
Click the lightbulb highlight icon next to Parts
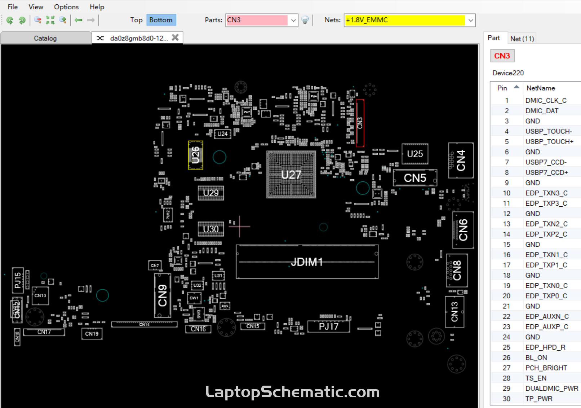click(305, 20)
